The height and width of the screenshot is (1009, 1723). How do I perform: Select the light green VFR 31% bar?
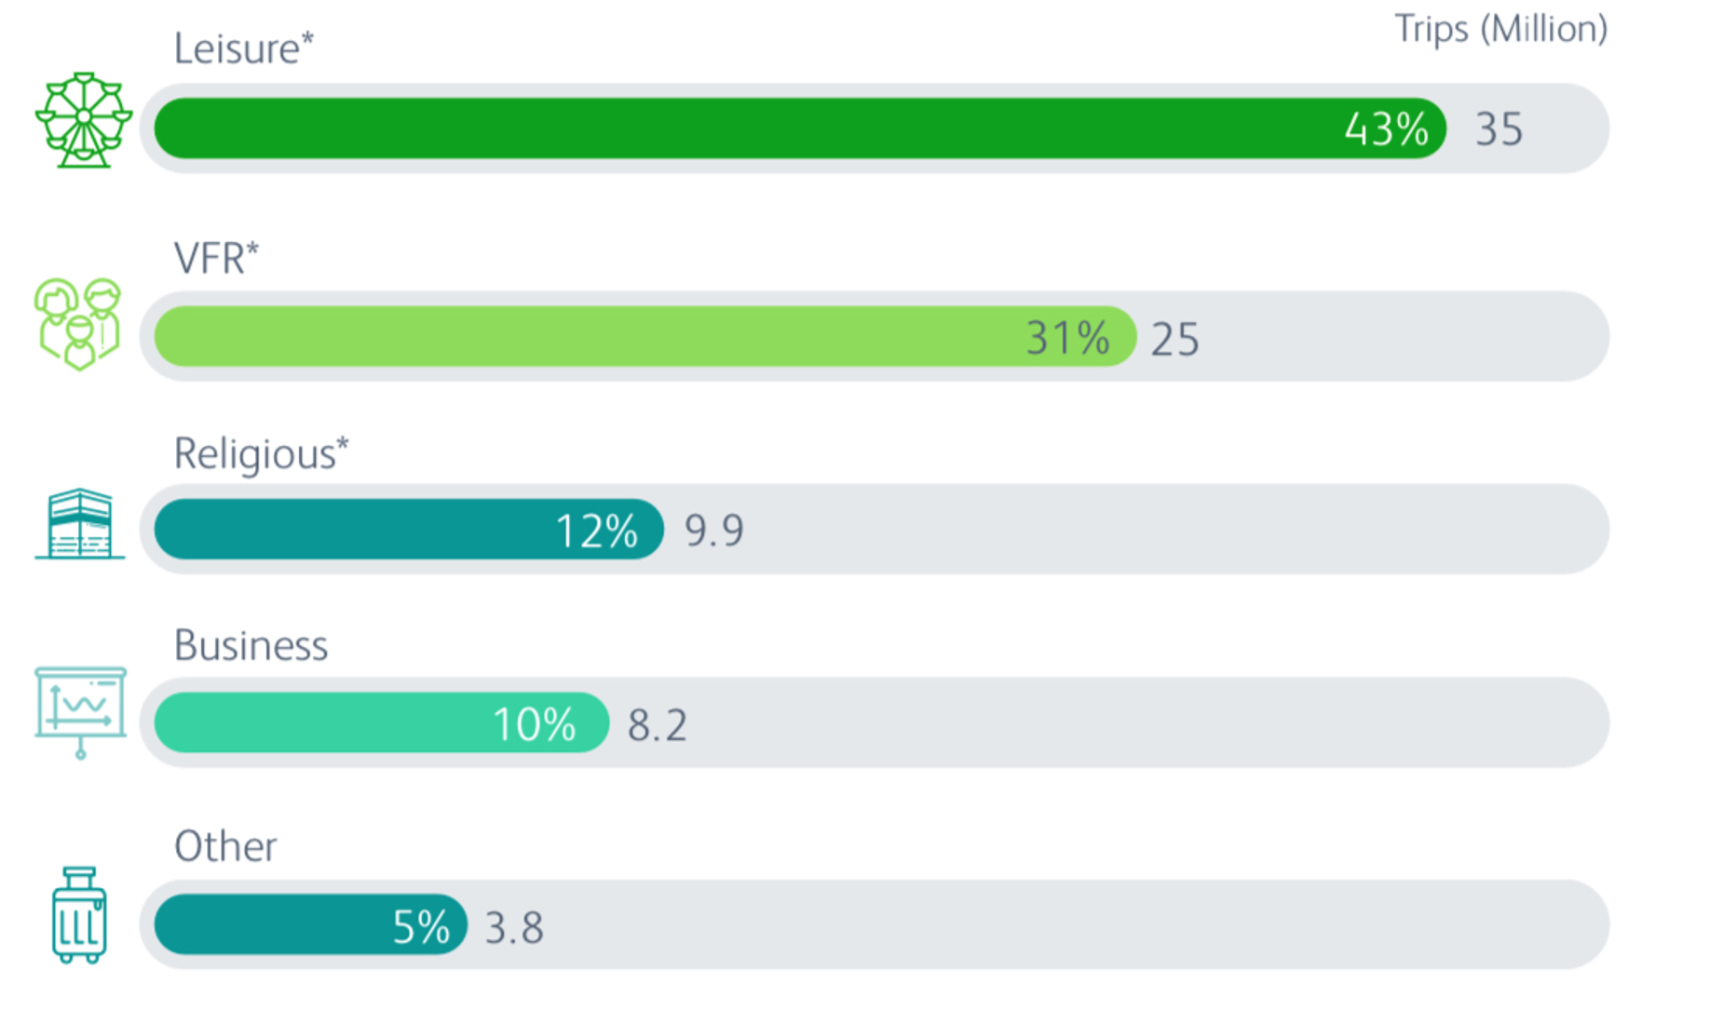[x=644, y=336]
